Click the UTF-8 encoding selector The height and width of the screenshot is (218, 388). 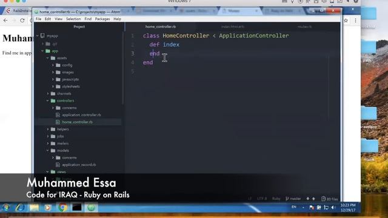pos(262,199)
